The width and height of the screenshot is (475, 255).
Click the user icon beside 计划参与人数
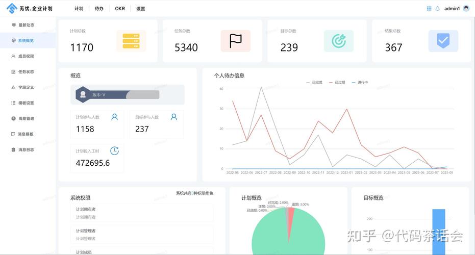coord(114,117)
